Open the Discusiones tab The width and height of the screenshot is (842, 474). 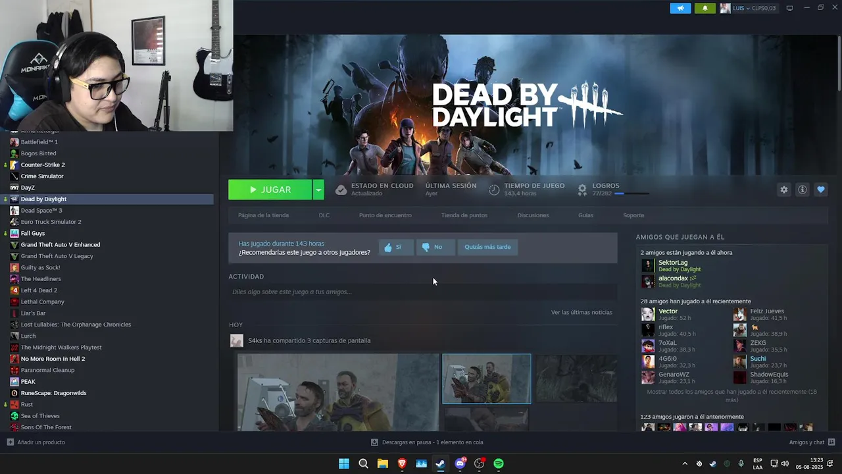pos(533,215)
